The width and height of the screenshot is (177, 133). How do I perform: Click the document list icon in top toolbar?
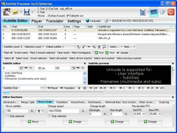tap(143, 12)
